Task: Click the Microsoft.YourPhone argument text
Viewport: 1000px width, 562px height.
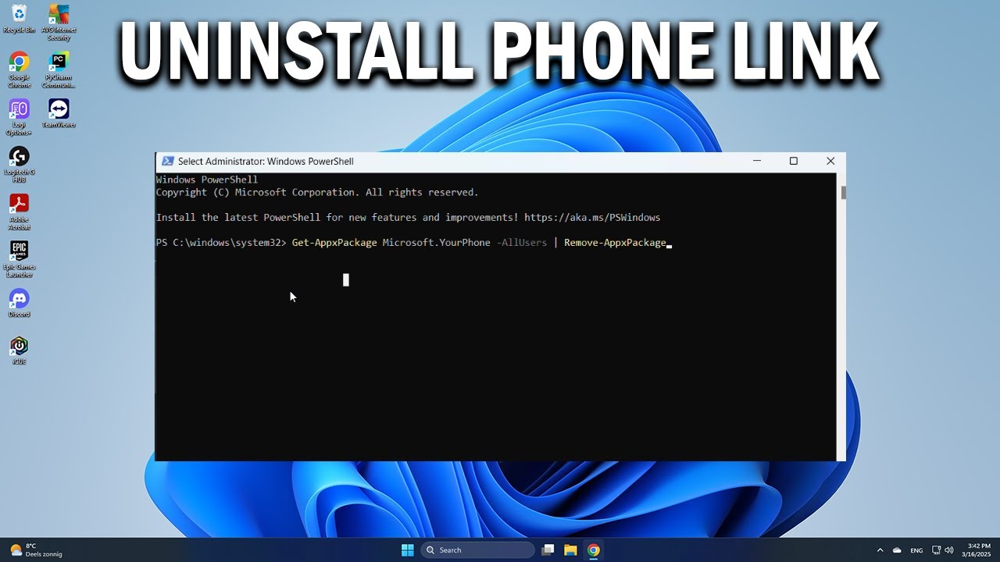Action: [x=436, y=243]
